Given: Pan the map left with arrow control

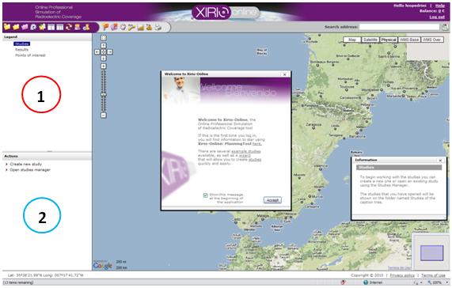Looking at the screenshot, I should [x=97, y=52].
